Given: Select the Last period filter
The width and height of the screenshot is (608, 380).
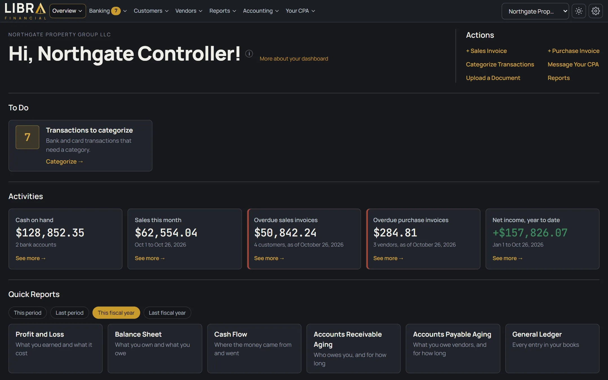Looking at the screenshot, I should coord(70,313).
